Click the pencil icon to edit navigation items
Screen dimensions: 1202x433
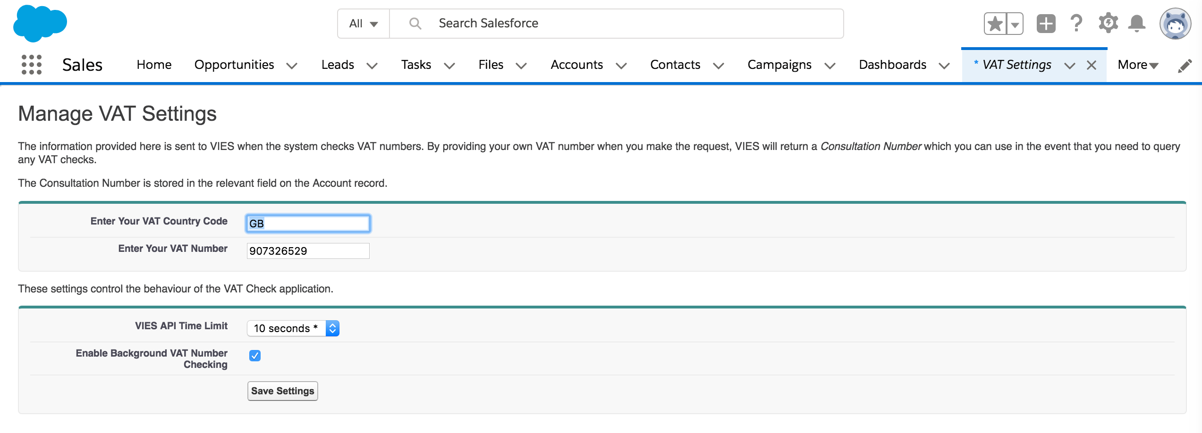click(x=1186, y=65)
